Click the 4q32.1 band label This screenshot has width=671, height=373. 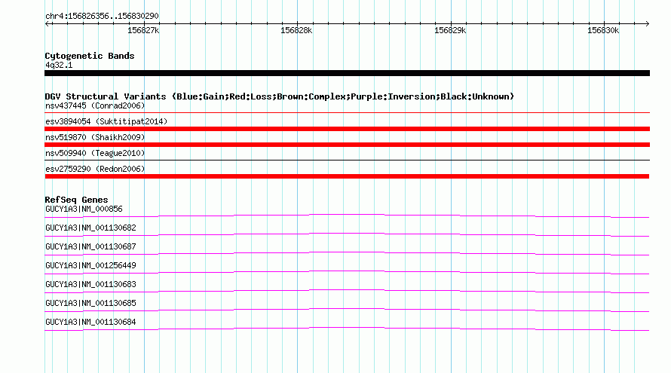pos(59,65)
